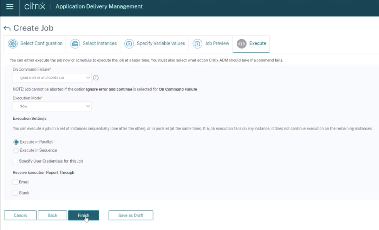Click Finish to execute the job
This screenshot has width=379, height=230.
pos(84,215)
